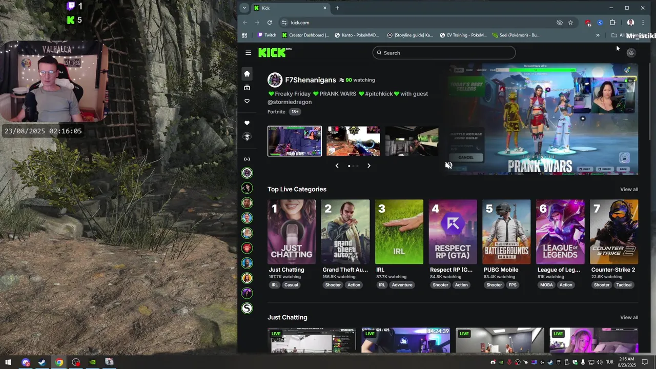656x369 pixels.
Task: Open the S-logo channel in sidebar
Action: coord(247,308)
